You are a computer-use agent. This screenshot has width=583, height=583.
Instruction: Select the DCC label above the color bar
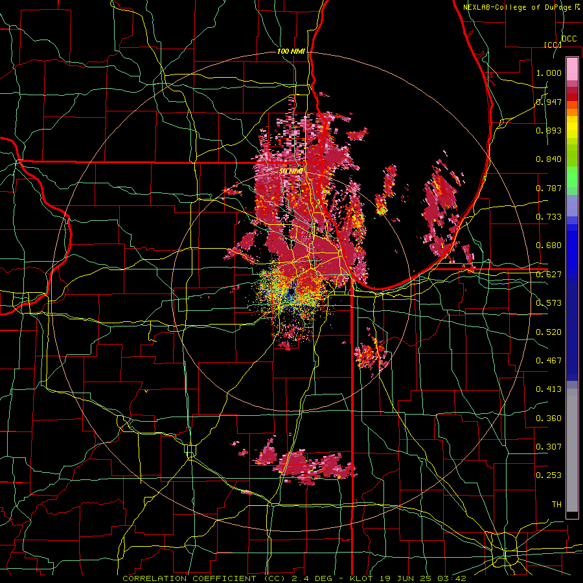point(569,39)
